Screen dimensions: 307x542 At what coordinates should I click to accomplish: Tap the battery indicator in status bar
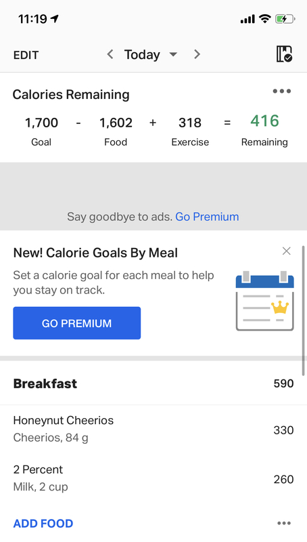point(285,19)
